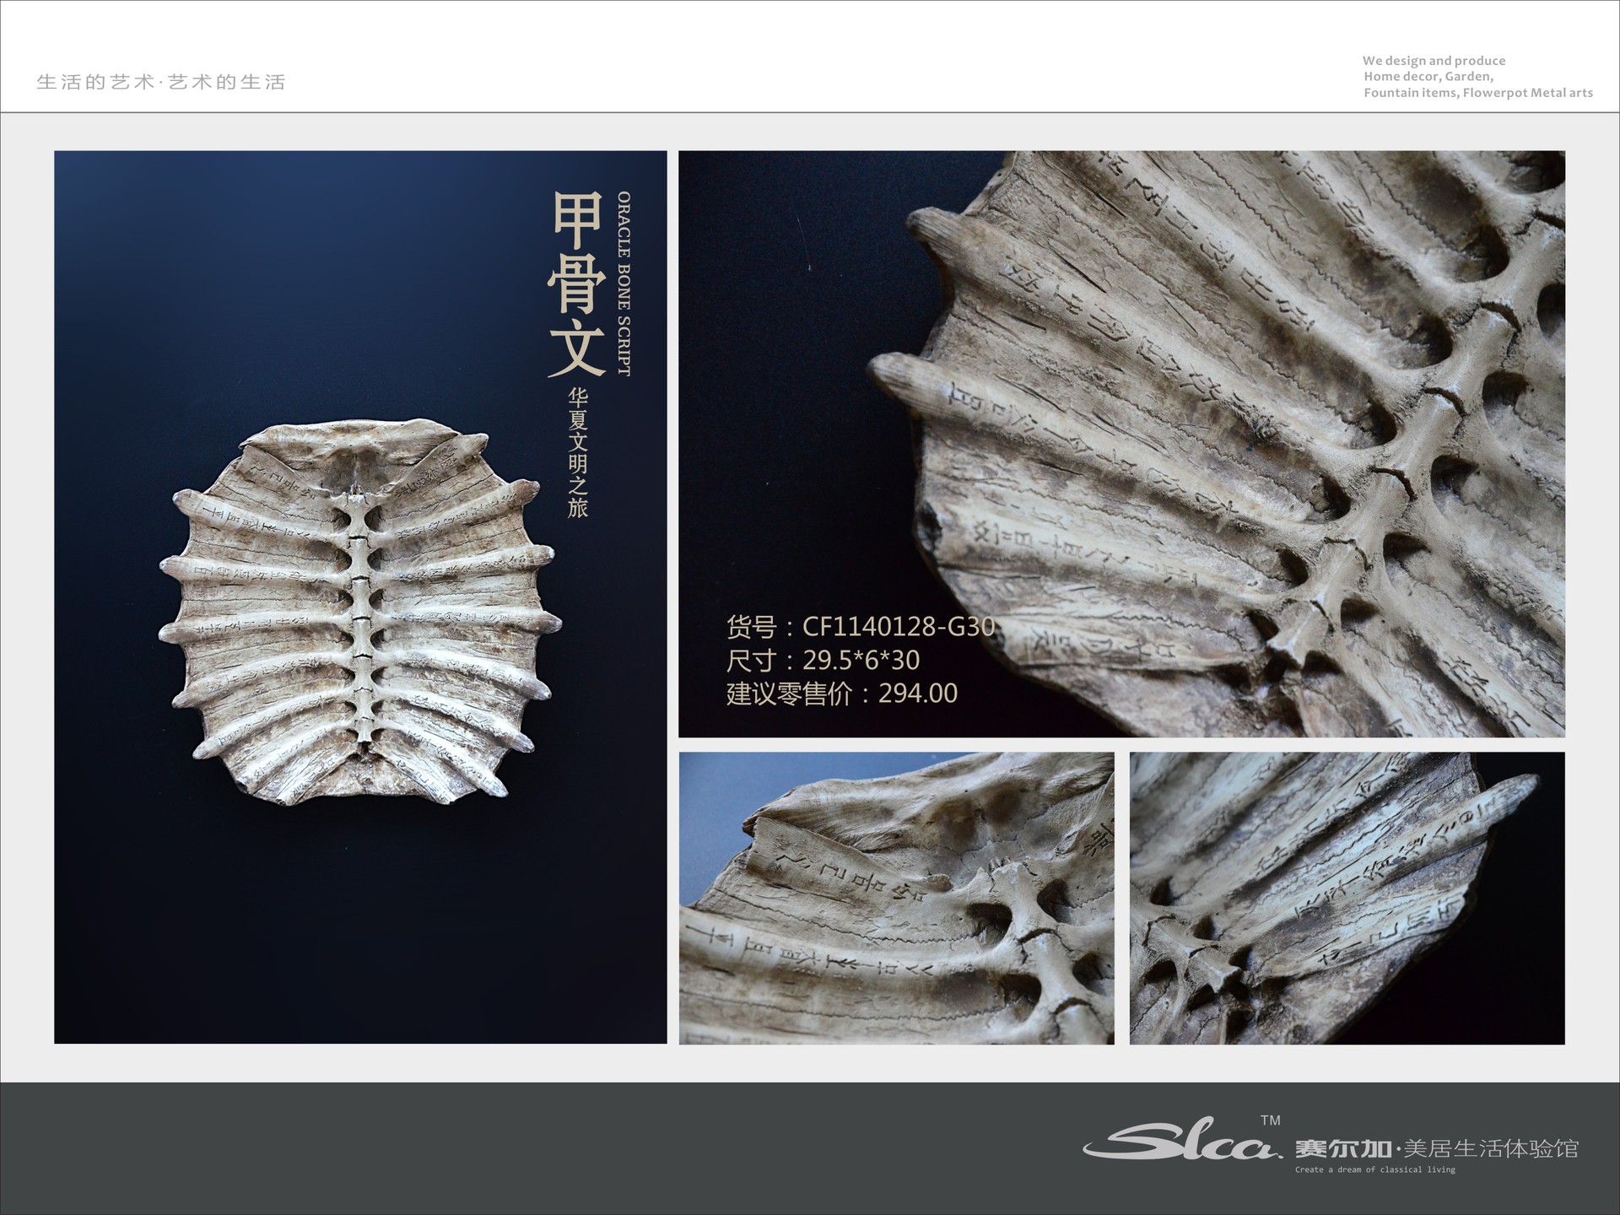
Task: Open the bottom-left detail photo
Action: (x=896, y=898)
